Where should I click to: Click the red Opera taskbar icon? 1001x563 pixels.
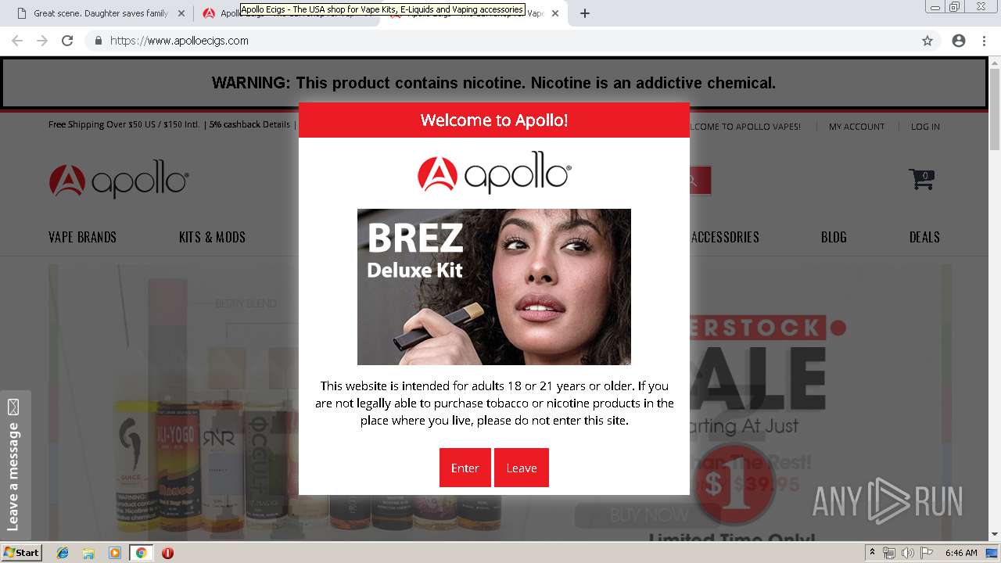(167, 553)
